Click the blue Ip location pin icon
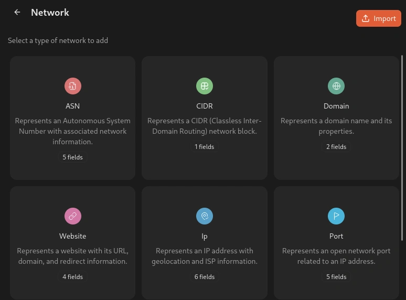The height and width of the screenshot is (300, 406). tap(205, 216)
